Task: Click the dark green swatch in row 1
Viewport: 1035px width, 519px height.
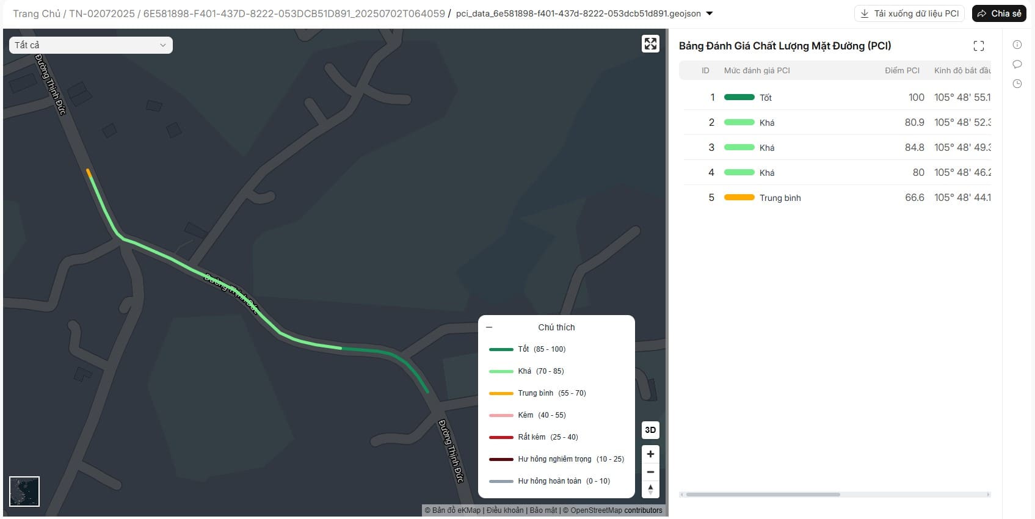Action: click(739, 97)
